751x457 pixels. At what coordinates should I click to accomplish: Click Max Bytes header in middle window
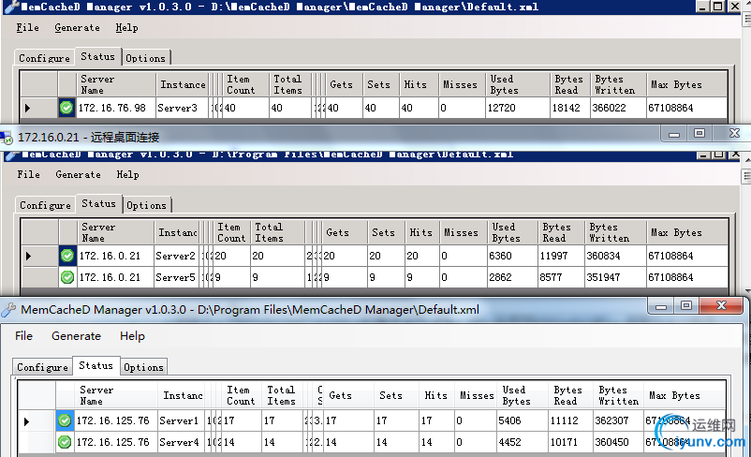tap(686, 232)
